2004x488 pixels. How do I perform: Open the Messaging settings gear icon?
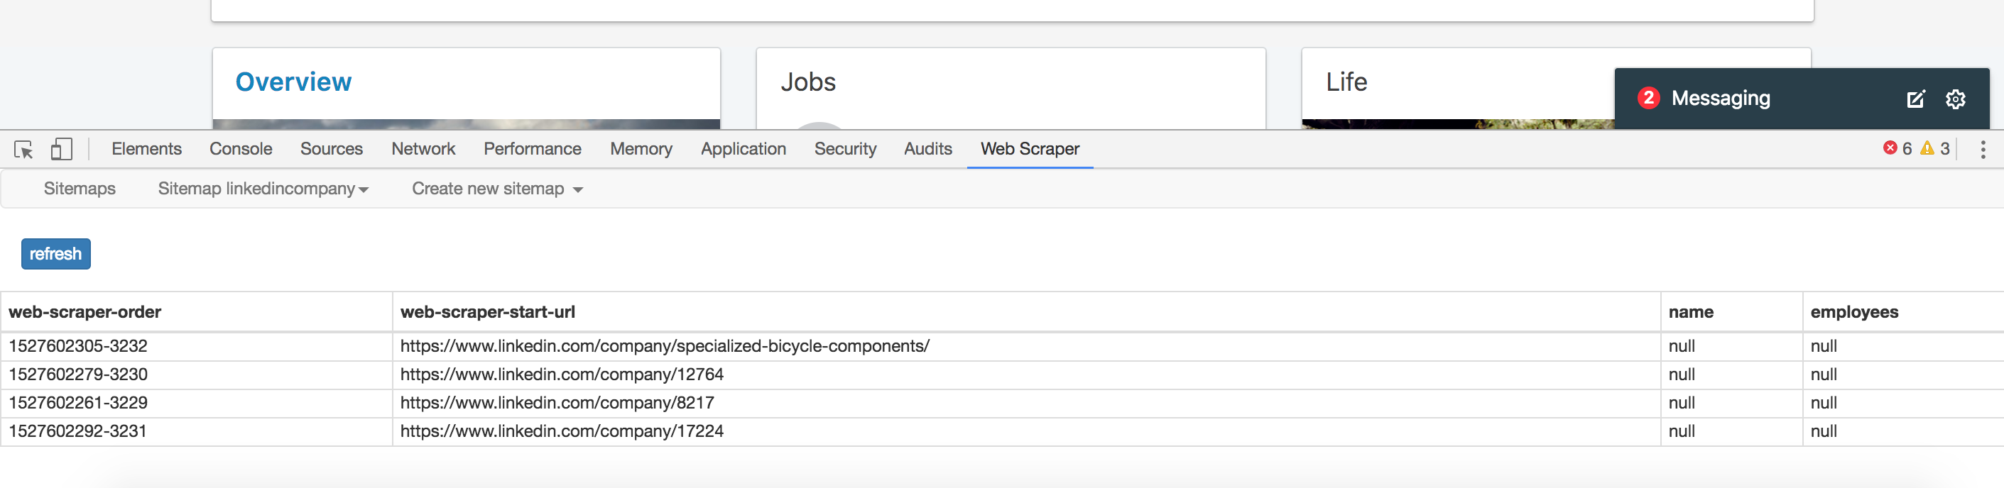click(1955, 99)
